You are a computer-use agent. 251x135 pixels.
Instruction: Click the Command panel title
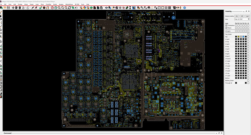point(8,133)
